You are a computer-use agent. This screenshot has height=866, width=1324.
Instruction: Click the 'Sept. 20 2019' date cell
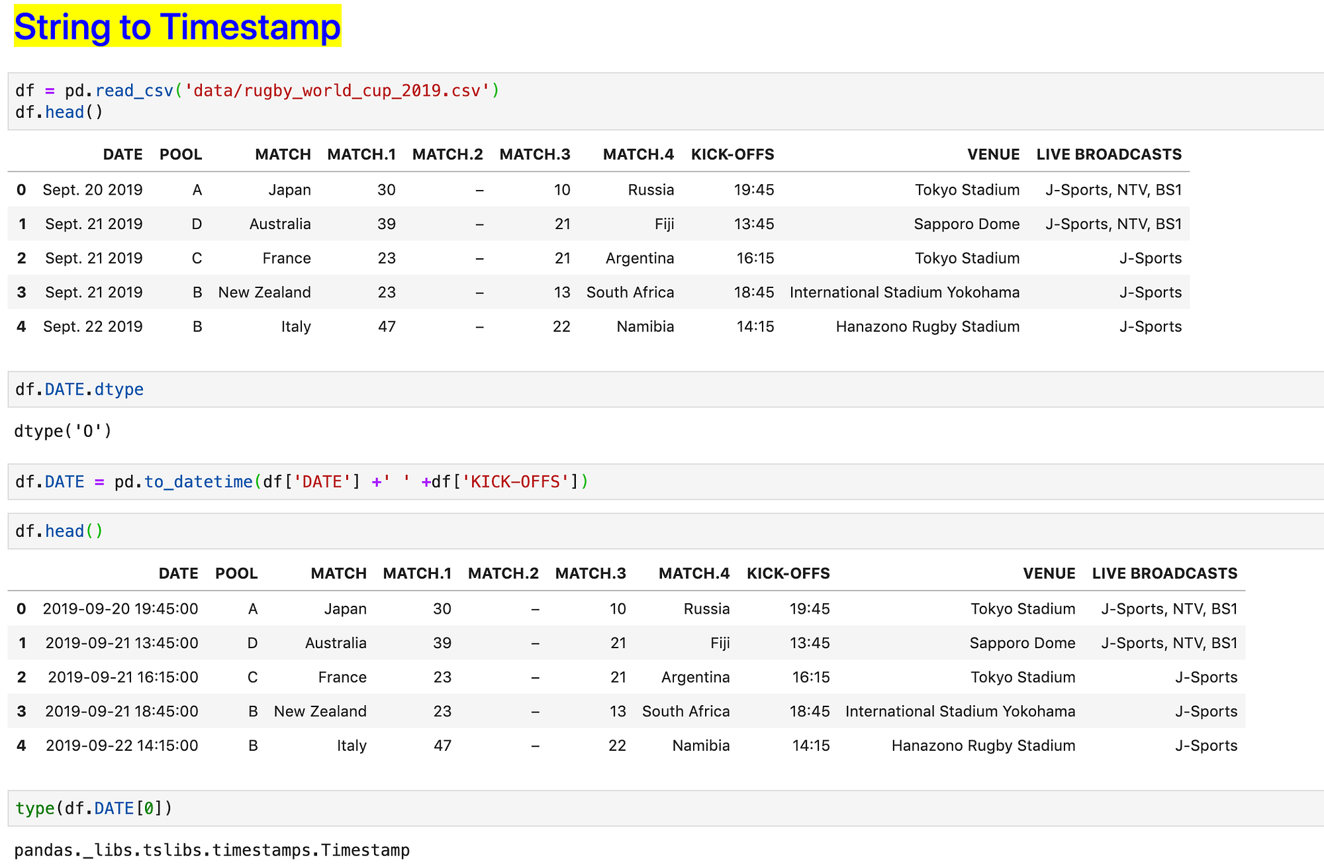pos(93,190)
